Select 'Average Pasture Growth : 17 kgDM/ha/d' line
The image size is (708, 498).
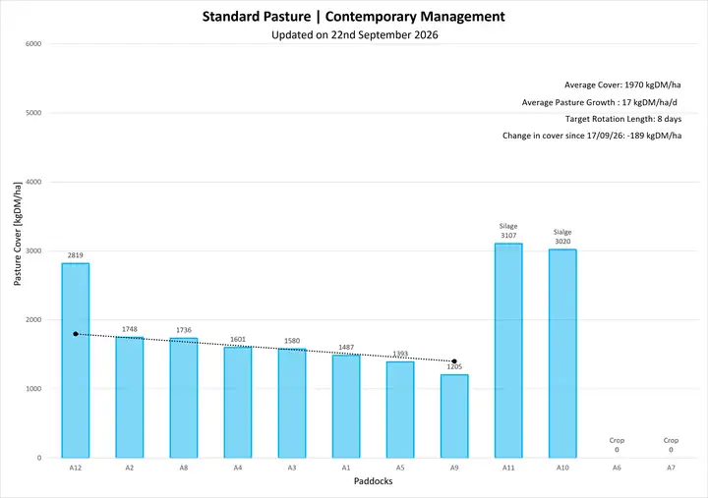click(599, 102)
